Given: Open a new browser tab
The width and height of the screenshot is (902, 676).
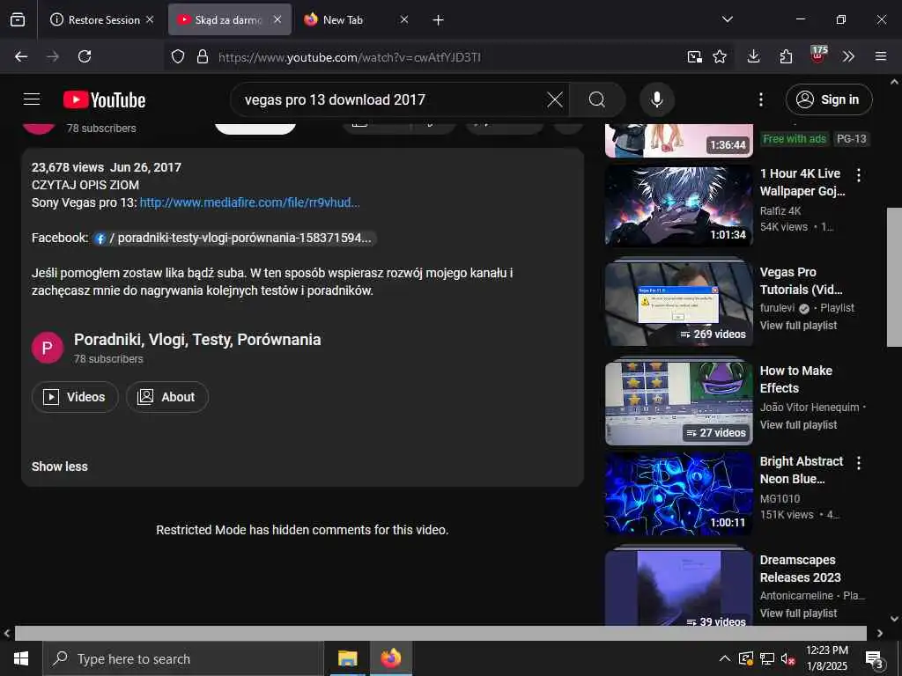Looking at the screenshot, I should click(438, 20).
